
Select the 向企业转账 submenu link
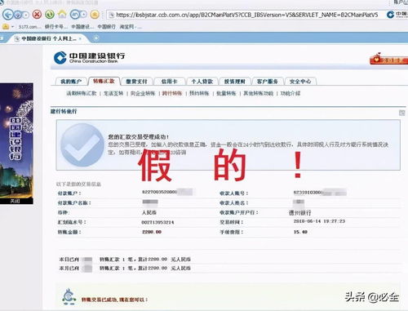(x=143, y=93)
